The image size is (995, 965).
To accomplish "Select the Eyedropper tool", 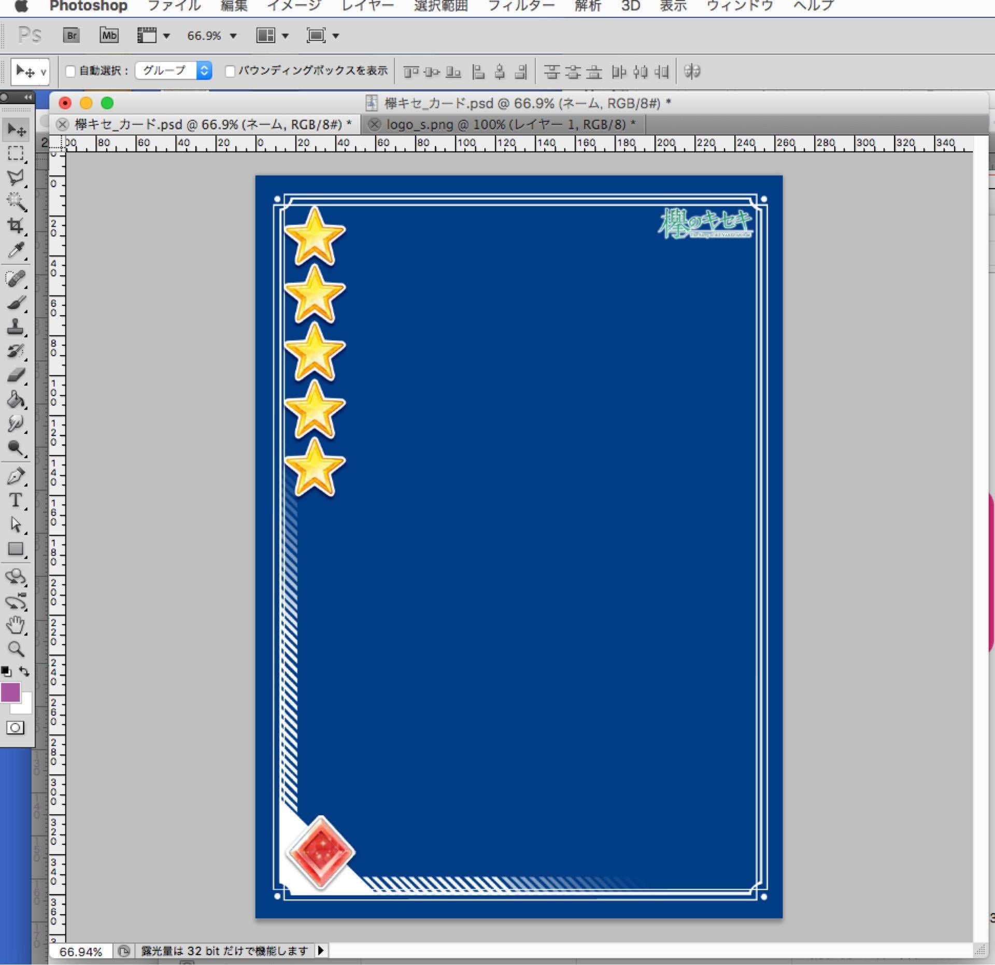I will pos(16,250).
